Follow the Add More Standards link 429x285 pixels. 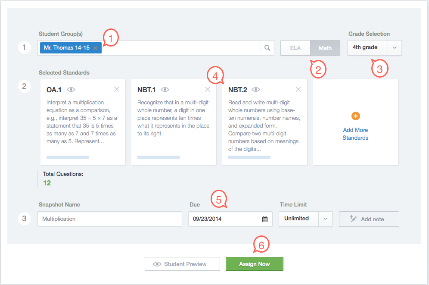coord(355,134)
